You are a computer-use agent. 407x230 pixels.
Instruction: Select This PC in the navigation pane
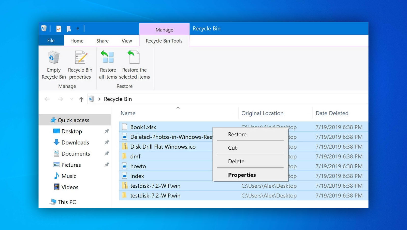pos(67,202)
